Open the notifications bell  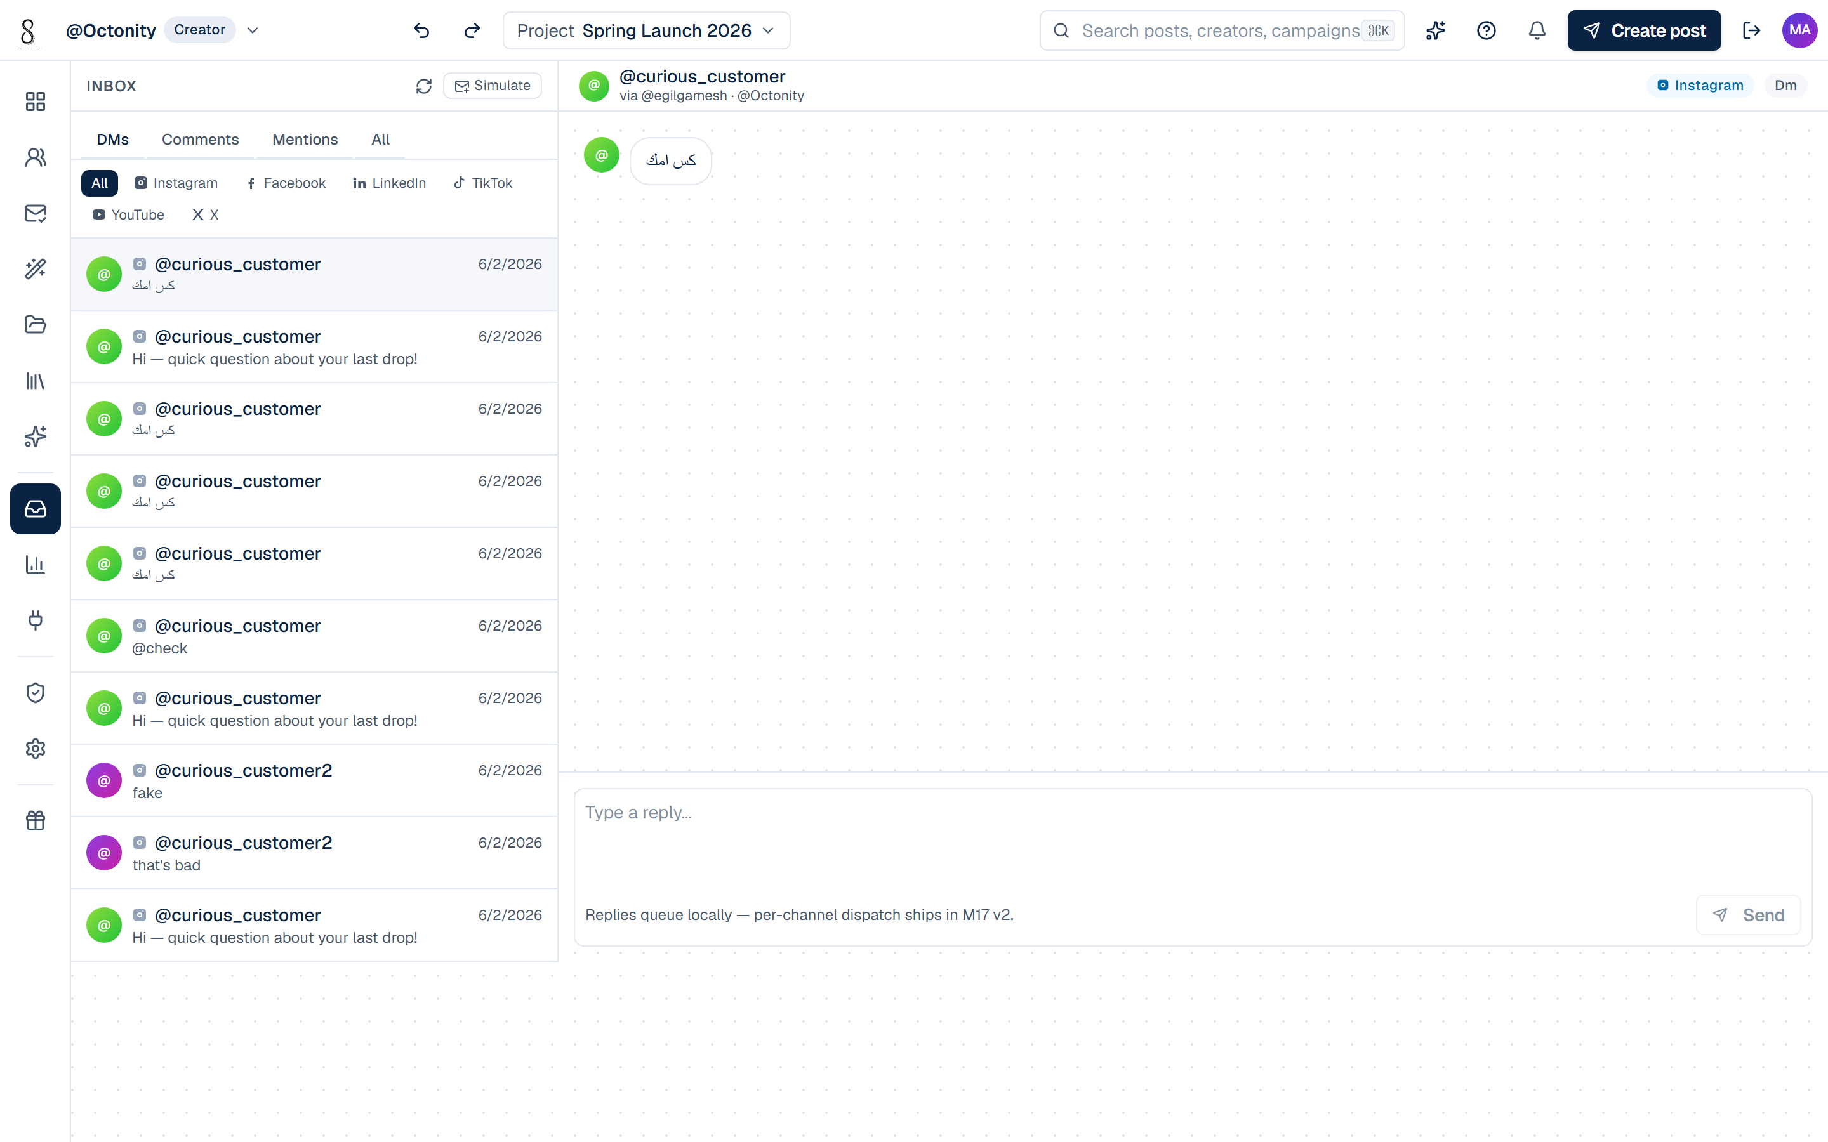tap(1537, 30)
